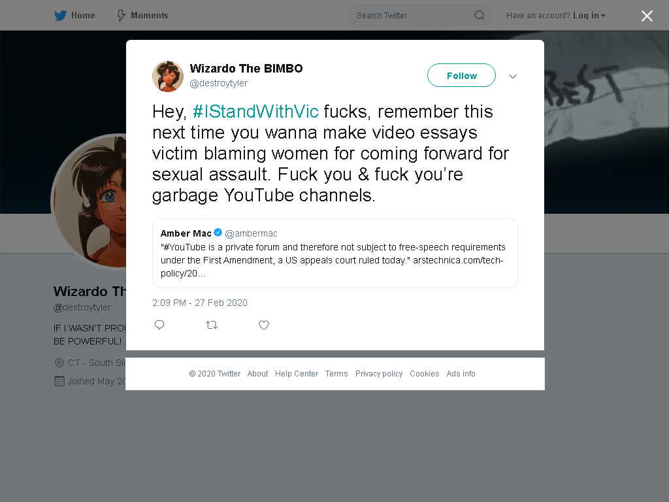Open the tweet options chevron menu
The image size is (669, 502).
coord(513,76)
